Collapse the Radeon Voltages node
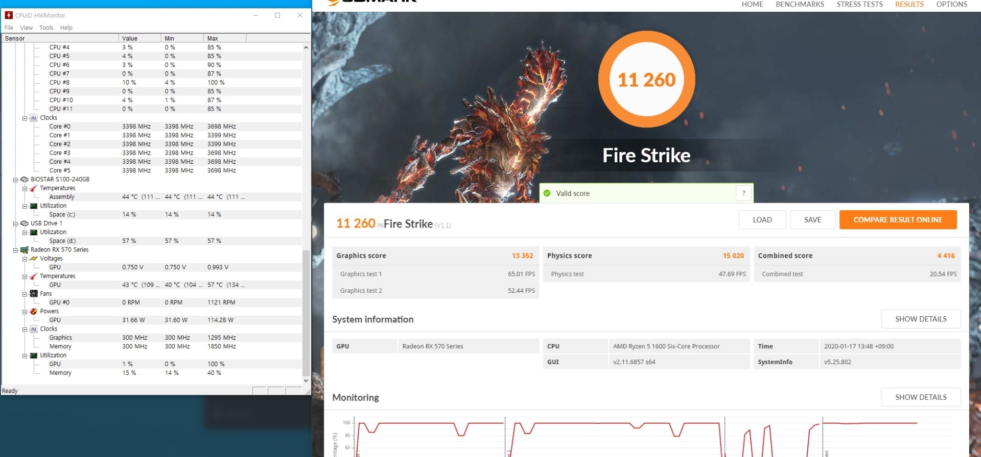The height and width of the screenshot is (457, 981). point(25,259)
